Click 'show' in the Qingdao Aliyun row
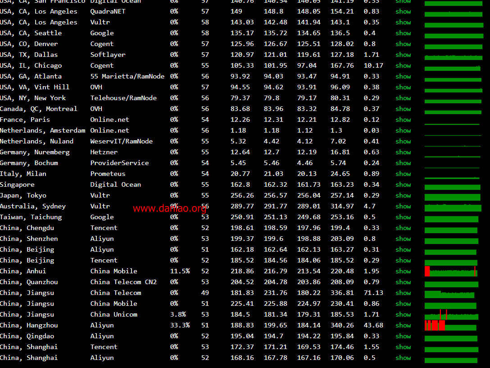 click(x=403, y=336)
